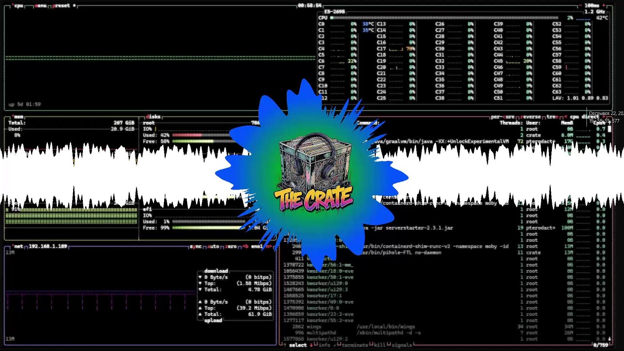Image resolution: width=624 pixels, height=351 pixels.
Task: Click the LAV 1.01 0.89 0.83 load average
Action: click(x=580, y=98)
